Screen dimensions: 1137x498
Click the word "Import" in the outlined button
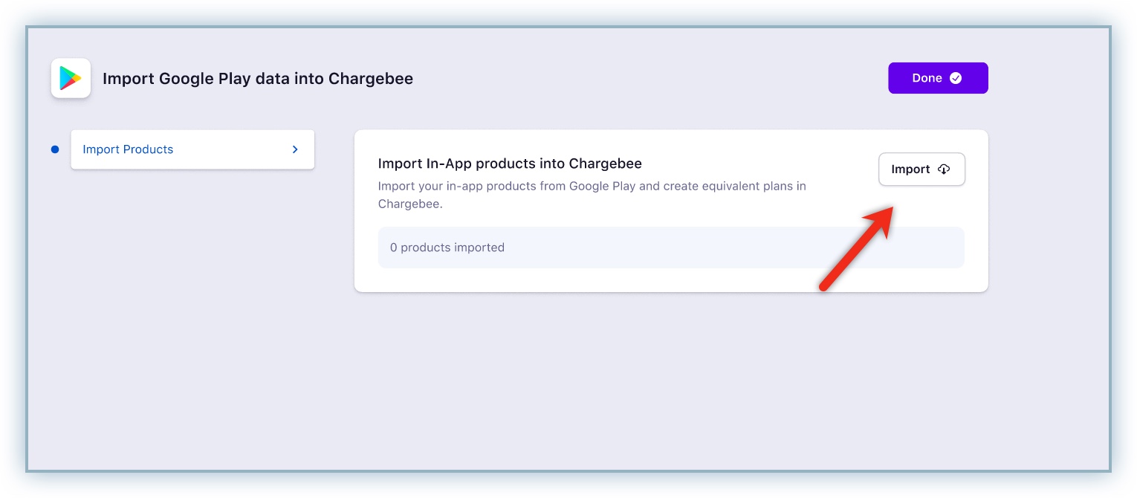click(910, 169)
